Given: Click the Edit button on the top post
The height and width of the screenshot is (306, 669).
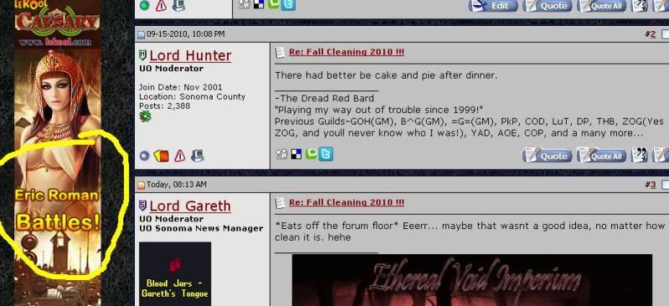Looking at the screenshot, I should tap(493, 6).
